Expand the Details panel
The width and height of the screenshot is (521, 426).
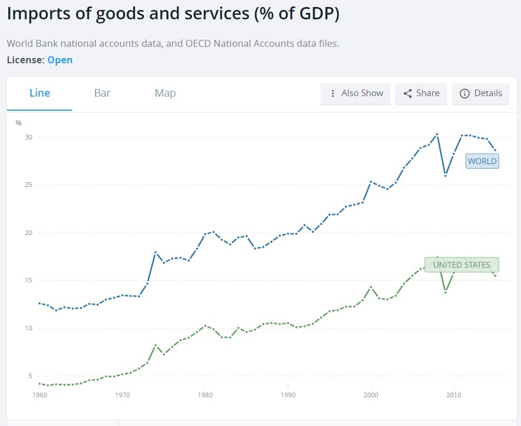tap(481, 93)
